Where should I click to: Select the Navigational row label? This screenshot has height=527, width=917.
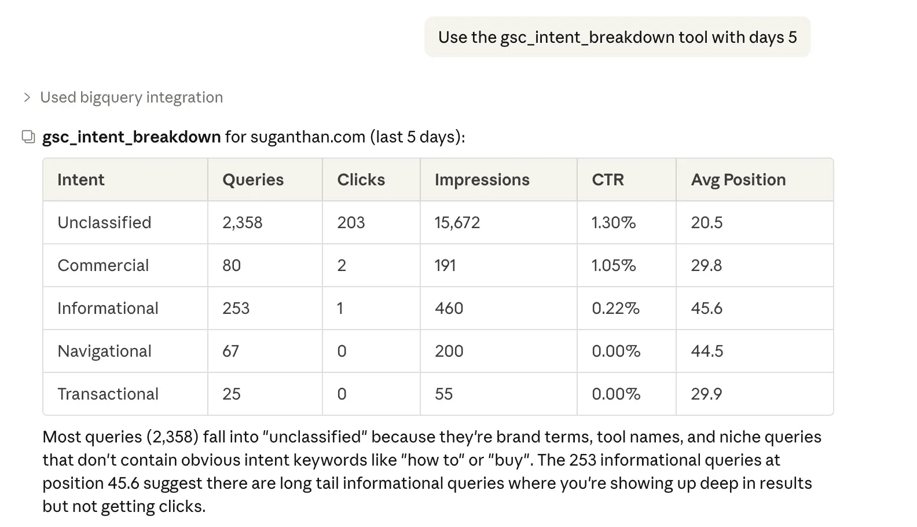pos(104,351)
